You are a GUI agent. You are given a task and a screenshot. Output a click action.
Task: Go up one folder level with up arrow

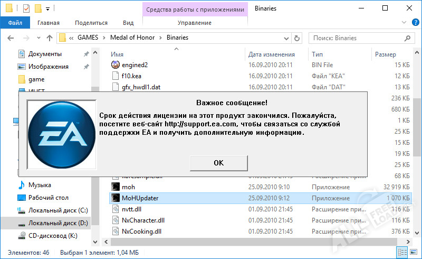coord(49,38)
